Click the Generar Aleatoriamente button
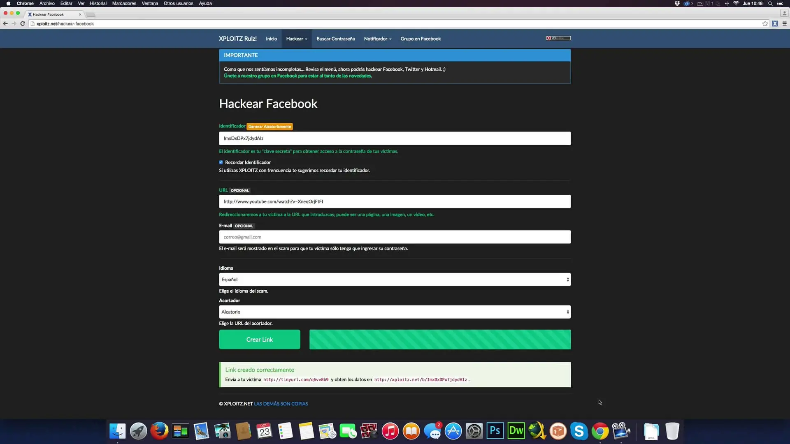 click(x=270, y=127)
